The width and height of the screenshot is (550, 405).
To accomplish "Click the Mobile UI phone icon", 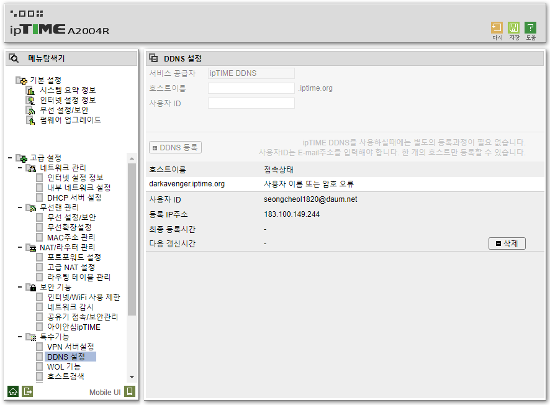I will tap(130, 391).
